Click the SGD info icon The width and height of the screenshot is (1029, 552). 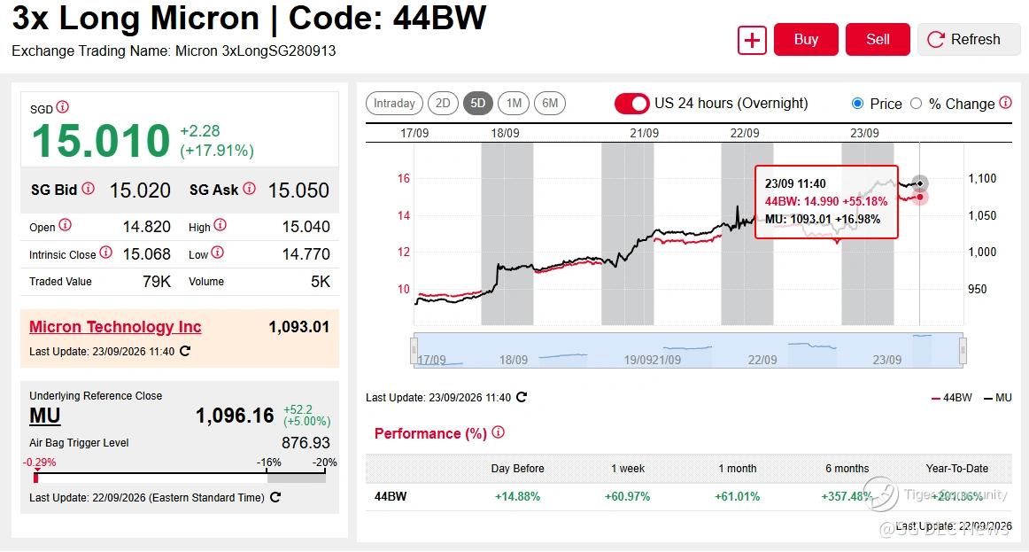click(62, 107)
